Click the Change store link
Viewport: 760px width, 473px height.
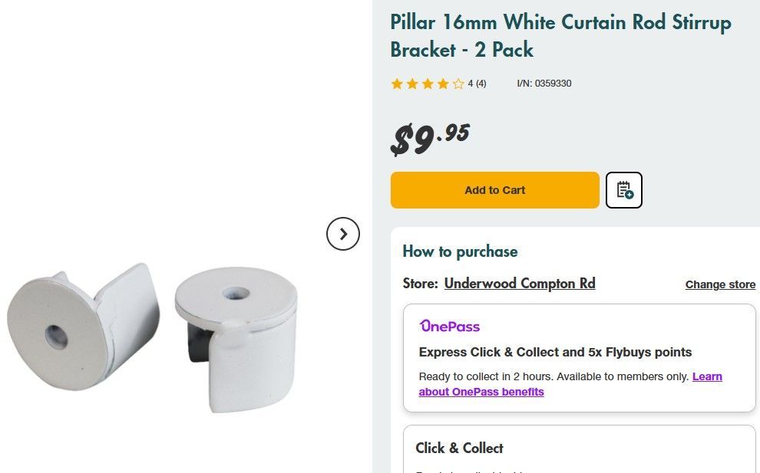click(x=720, y=284)
